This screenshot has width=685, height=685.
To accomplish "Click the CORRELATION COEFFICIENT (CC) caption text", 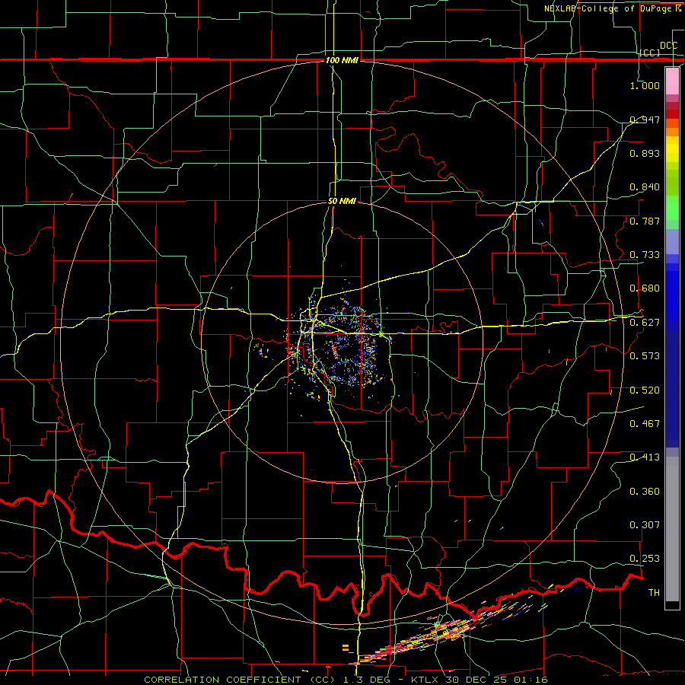I will pyautogui.click(x=240, y=680).
